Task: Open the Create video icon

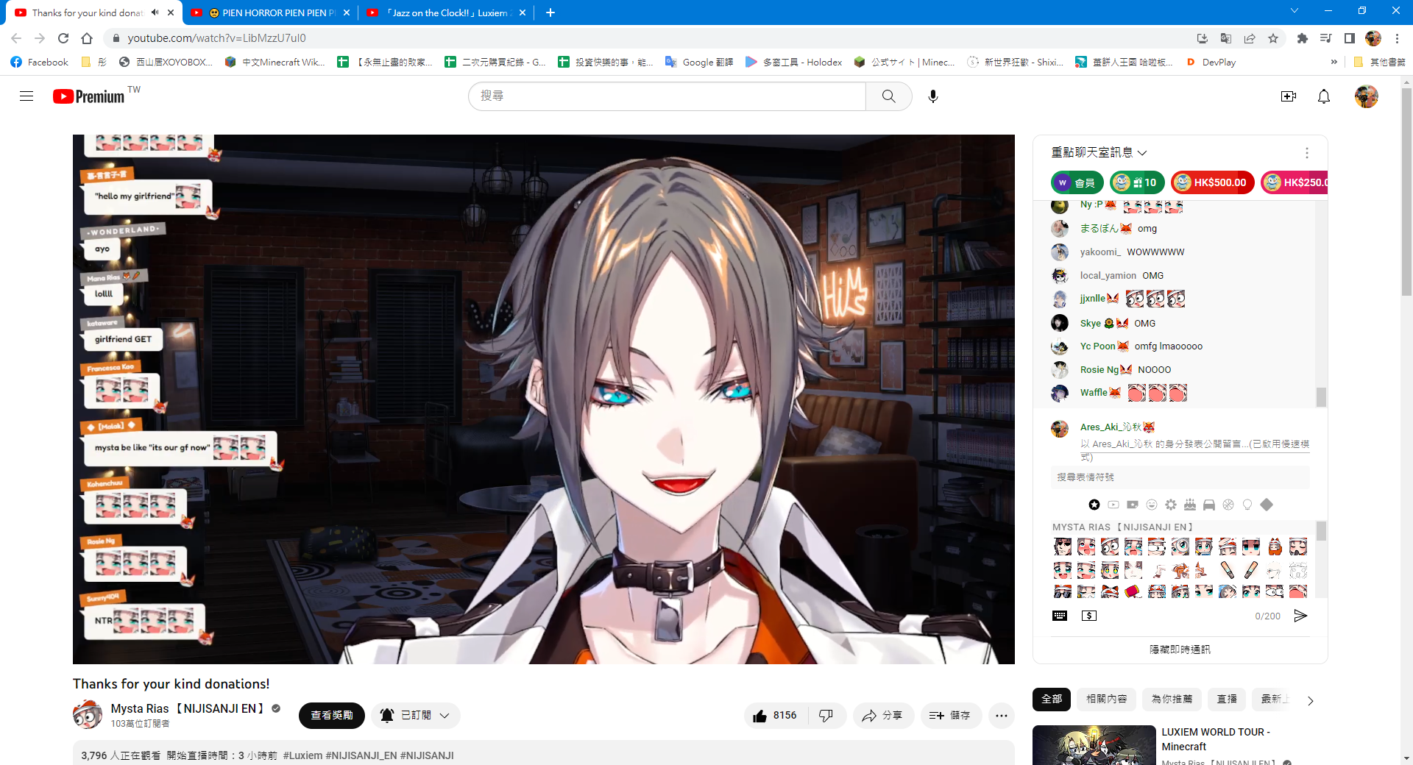Action: (x=1288, y=96)
